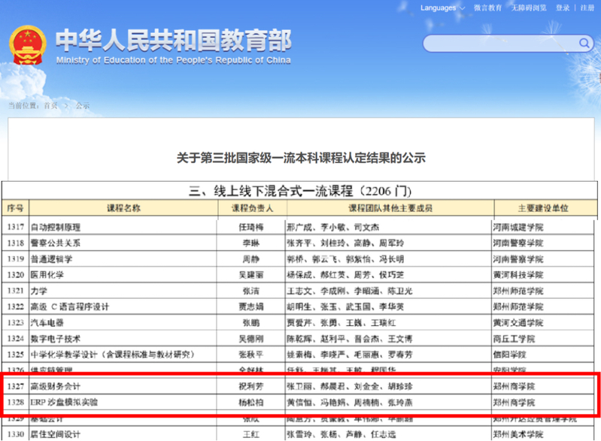Open the 微言教育 link
Image resolution: width=601 pixels, height=441 pixels.
[488, 8]
